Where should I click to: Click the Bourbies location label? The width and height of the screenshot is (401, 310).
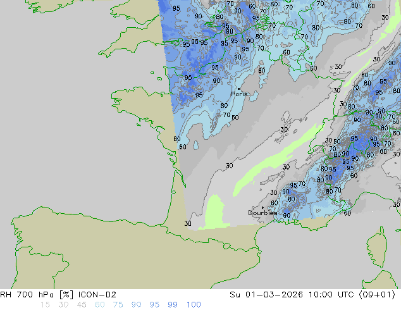262,213
